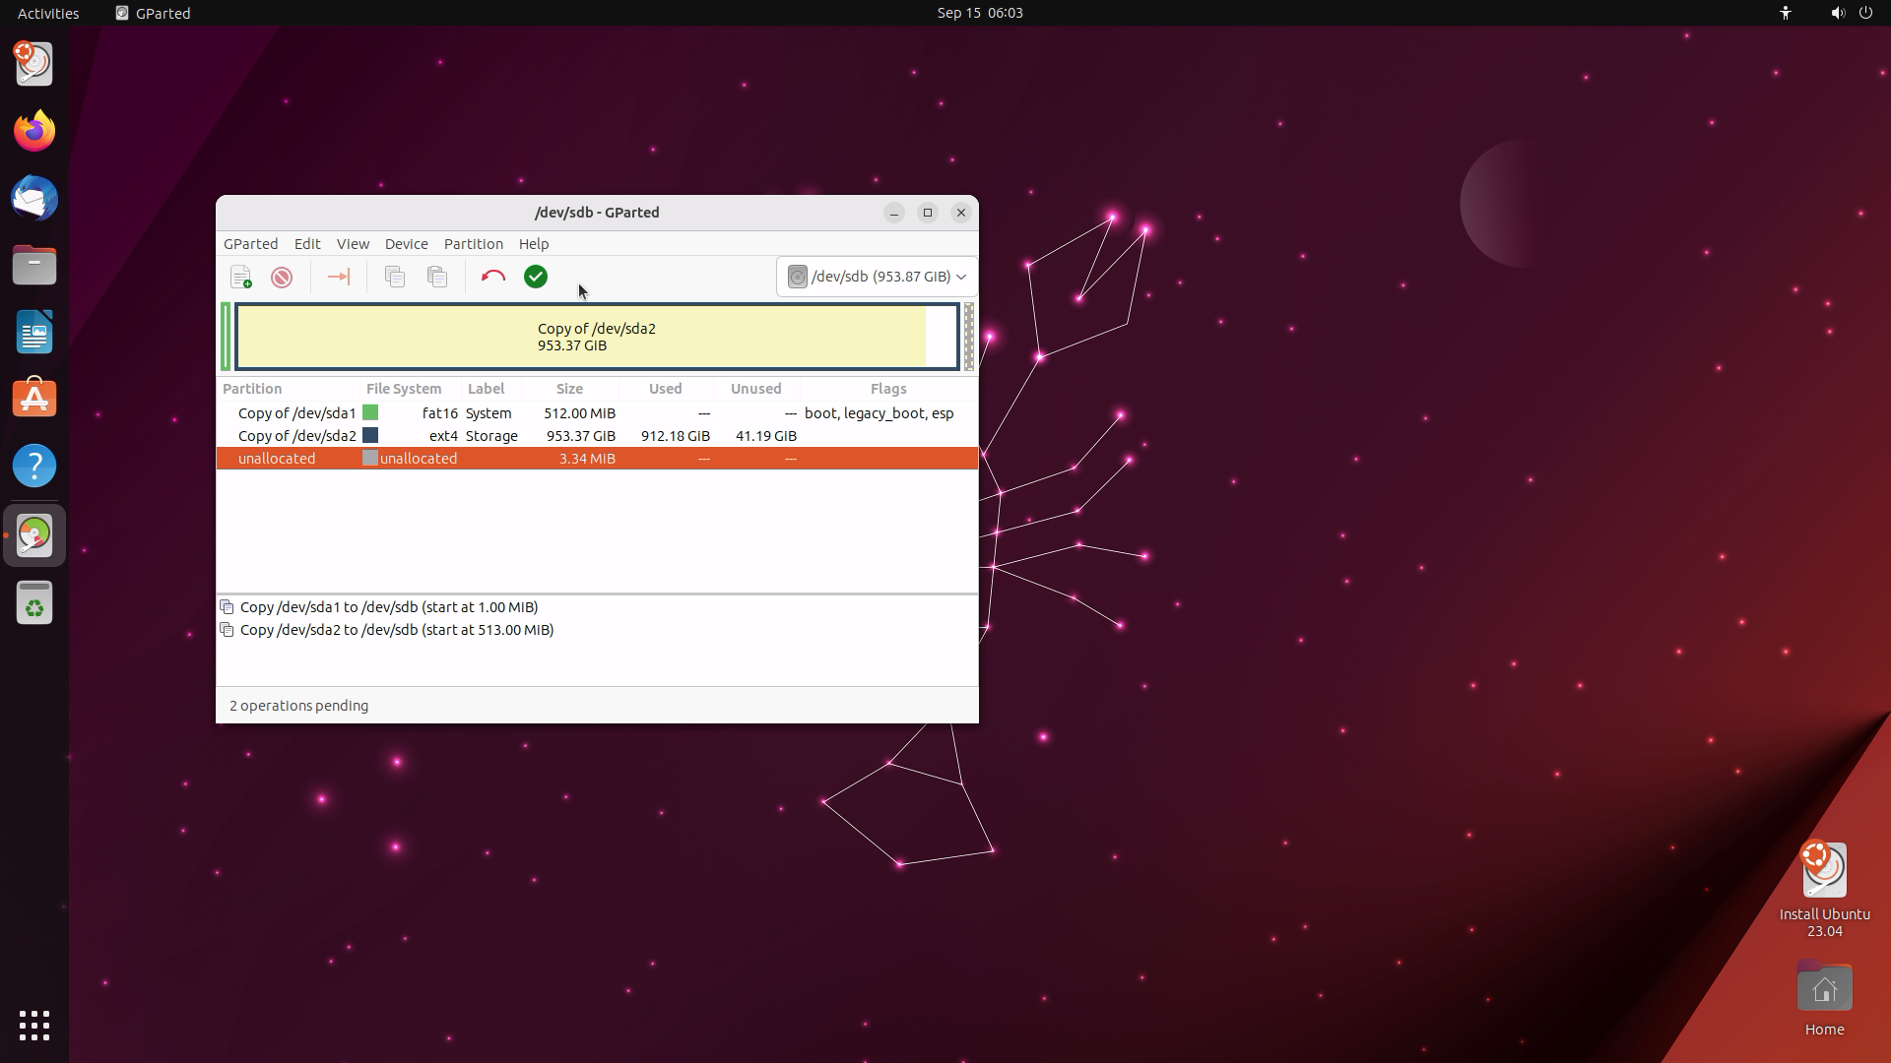The width and height of the screenshot is (1891, 1063).
Task: Select the unallocated strip in disk map
Action: 969,337
